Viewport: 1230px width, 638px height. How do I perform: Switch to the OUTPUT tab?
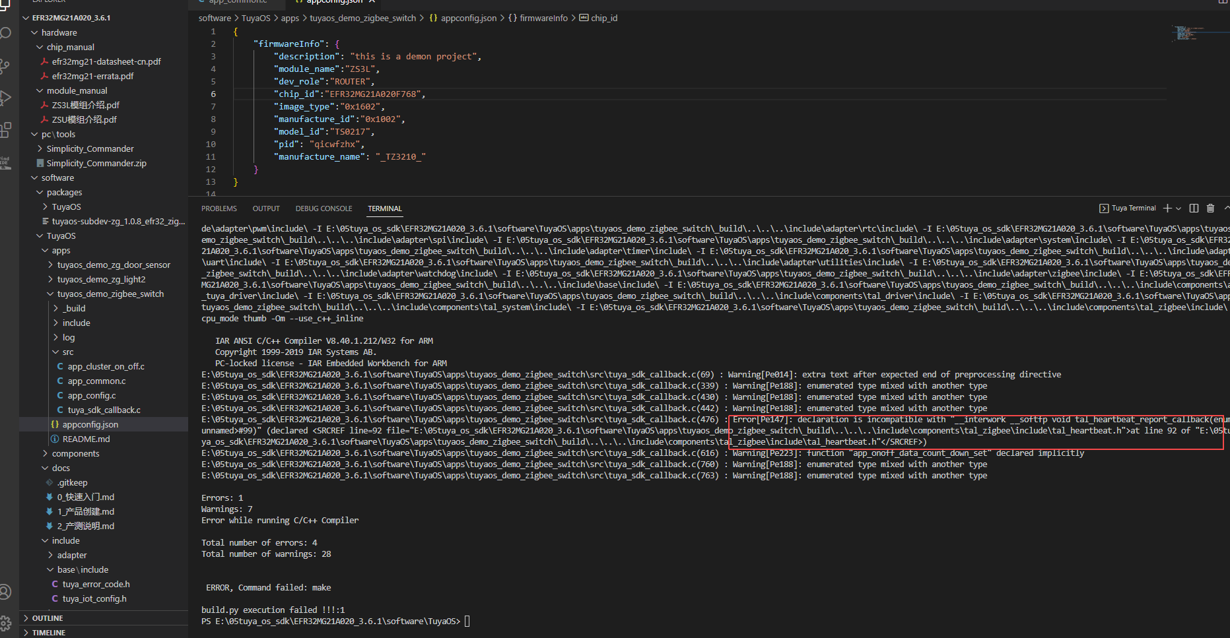(x=266, y=208)
